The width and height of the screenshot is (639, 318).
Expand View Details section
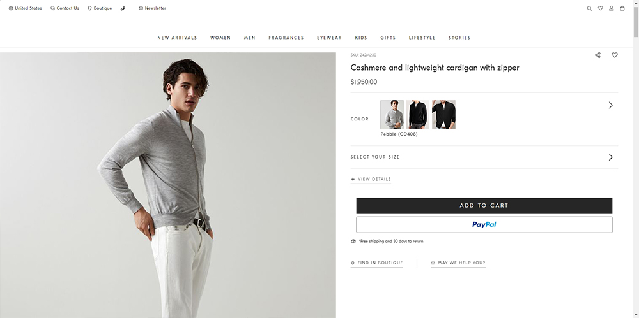[x=371, y=179]
